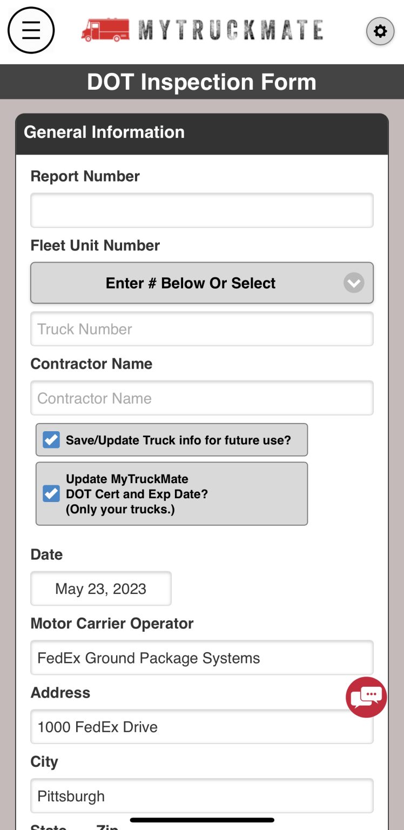Focus the City field showing Pittsburgh
Image resolution: width=404 pixels, height=830 pixels.
202,796
